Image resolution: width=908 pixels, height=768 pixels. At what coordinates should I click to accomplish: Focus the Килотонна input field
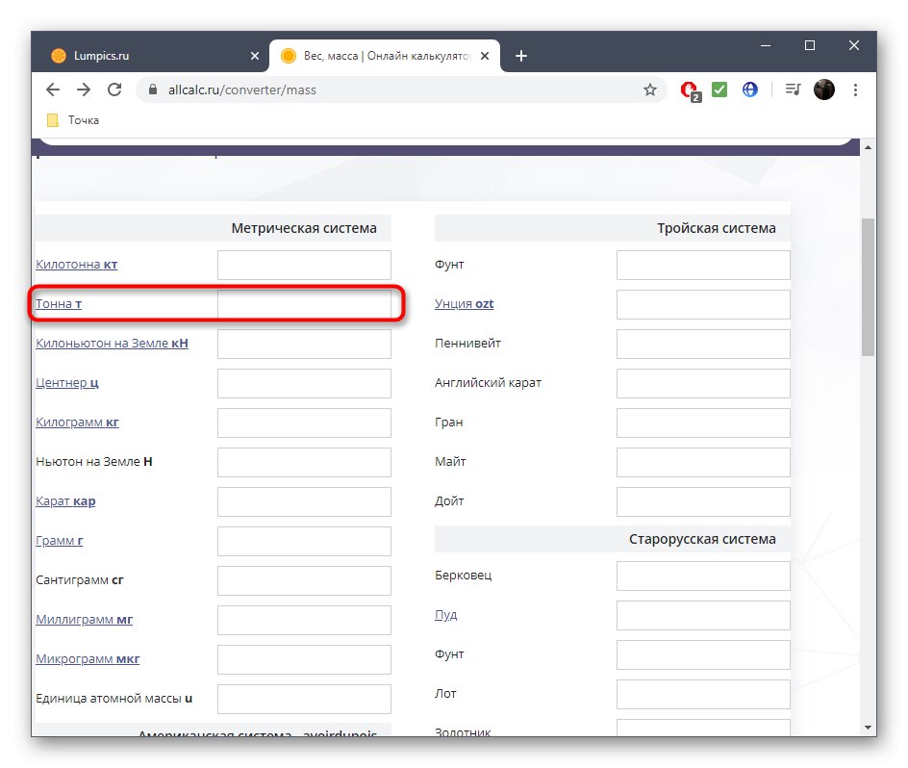[x=304, y=265]
